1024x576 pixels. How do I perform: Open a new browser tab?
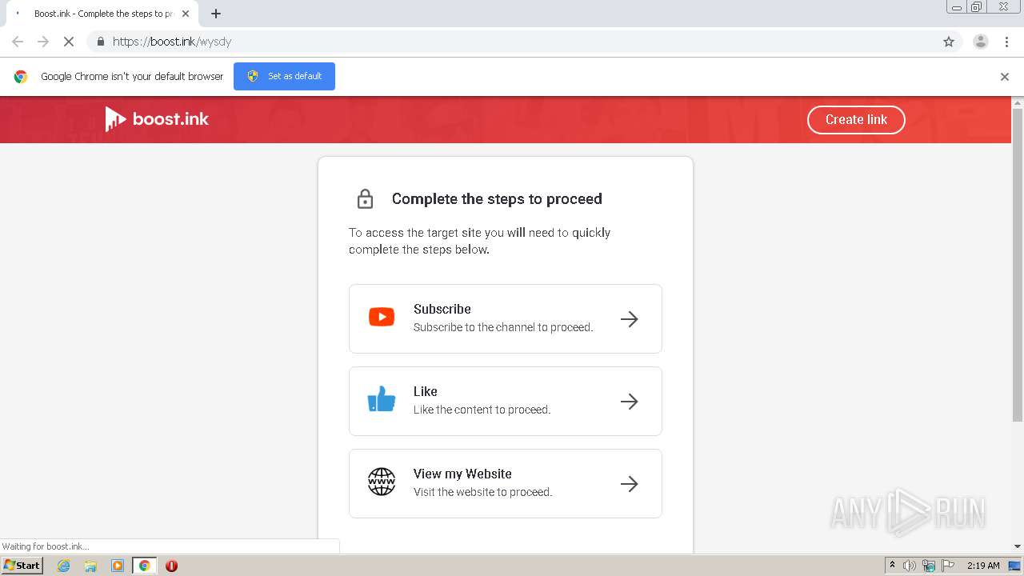(216, 14)
